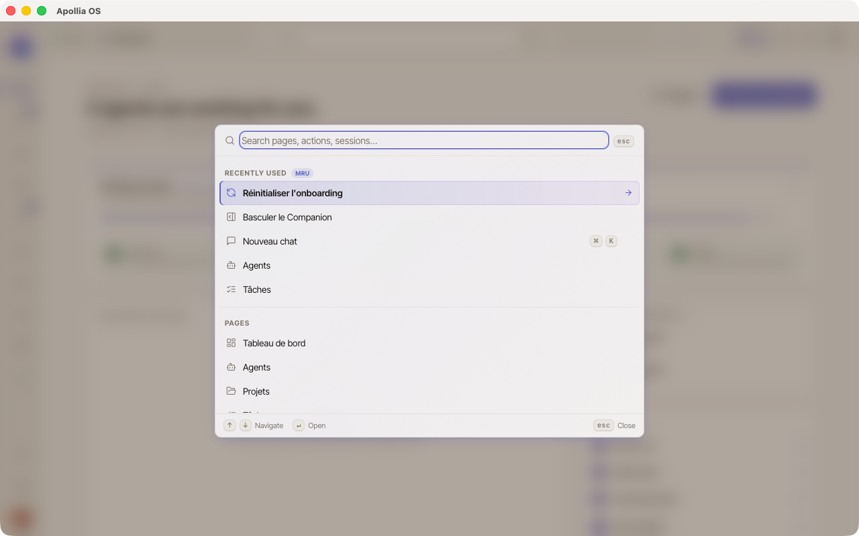Click the refresh icon of Réinitialiser l'onboarding

click(231, 193)
